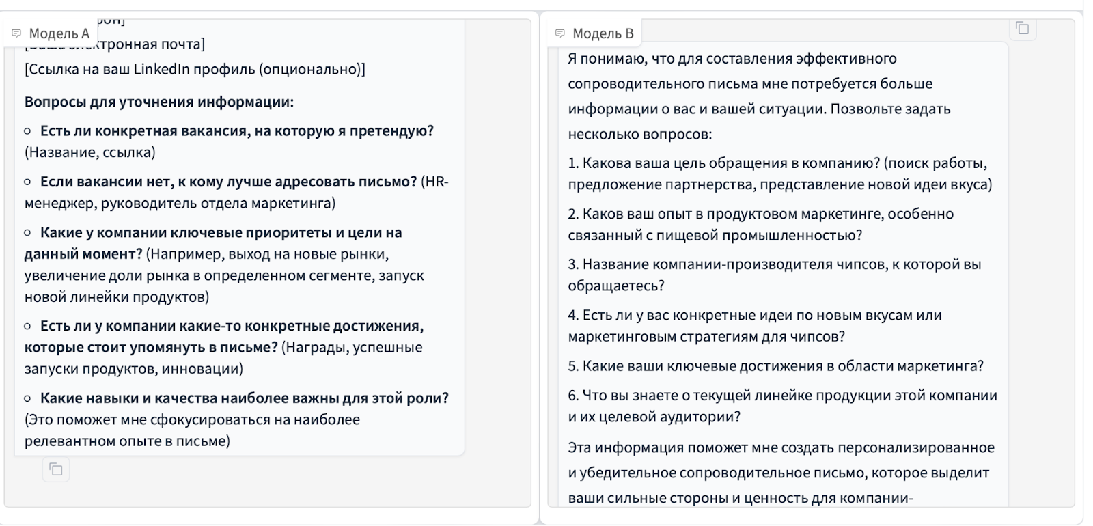Screen dimensions: 1093x526
Task: Click the chat bubble icon beside Модель A
Action: (17, 33)
